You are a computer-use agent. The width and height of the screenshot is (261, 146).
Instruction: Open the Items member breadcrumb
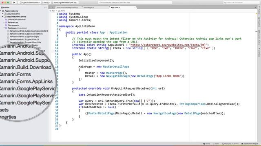click(62, 11)
